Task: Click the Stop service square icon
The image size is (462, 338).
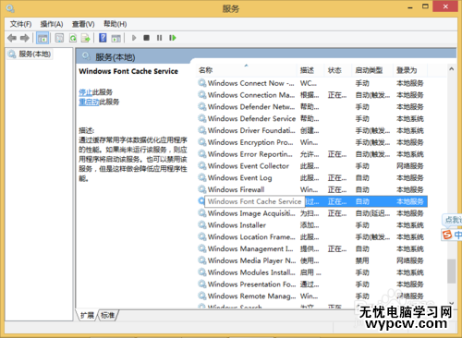Action: point(146,38)
